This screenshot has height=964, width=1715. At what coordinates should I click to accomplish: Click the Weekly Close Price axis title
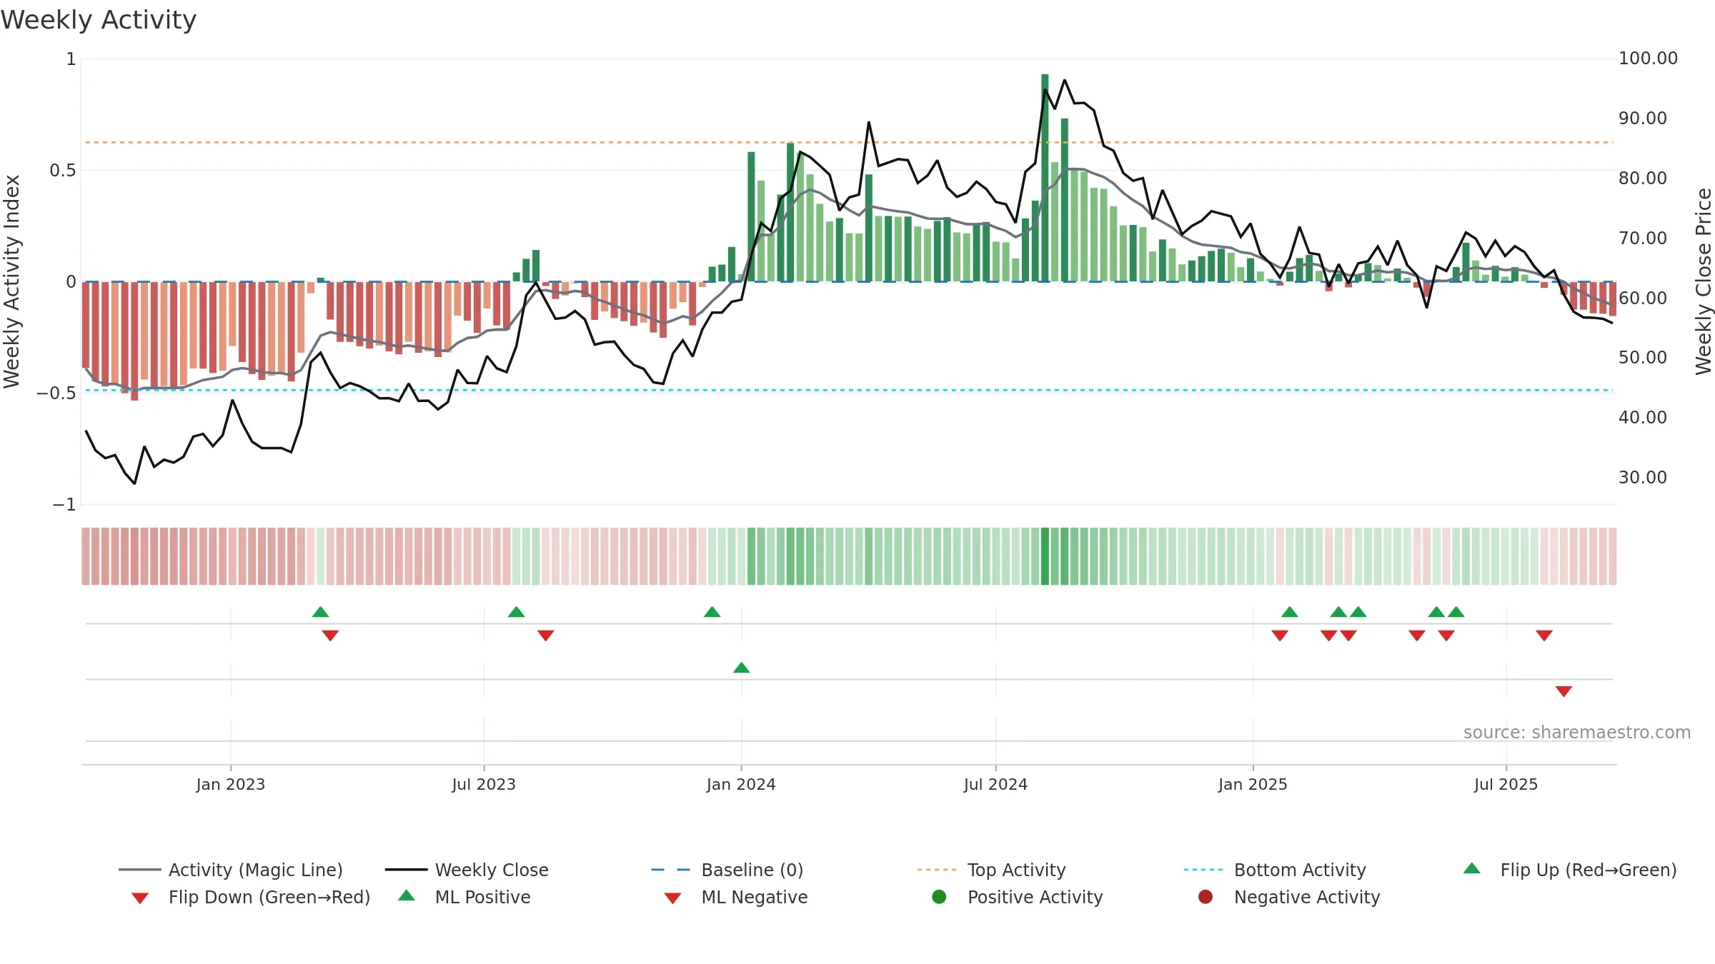[x=1704, y=281]
